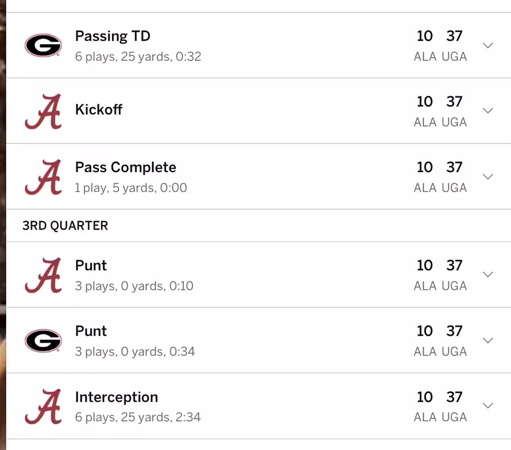Expand Alabama's 3-play Punt drive chevron
Viewport: 511px width, 450px height.
click(488, 274)
